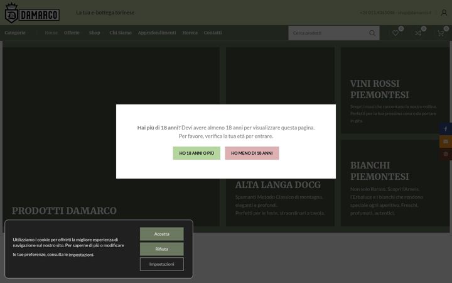The width and height of the screenshot is (452, 283).
Task: Open the Contatti menu item
Action: [x=213, y=33]
